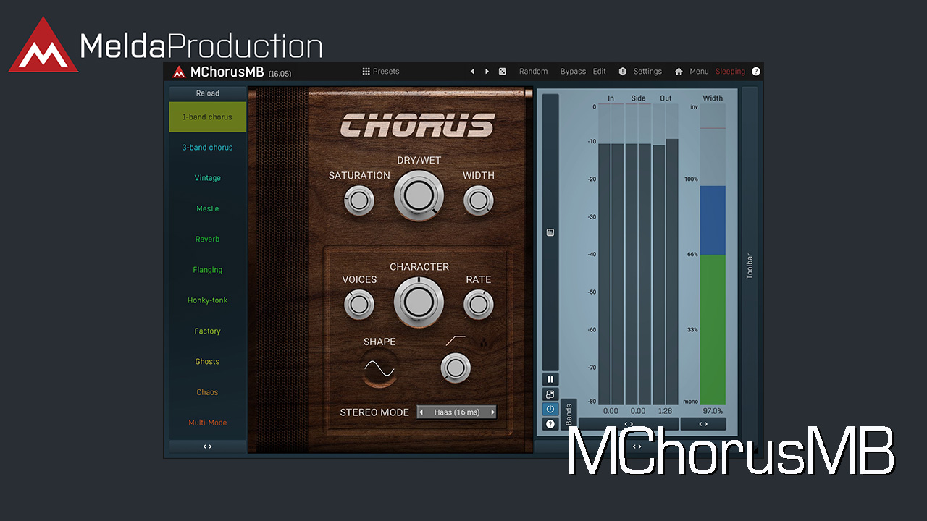This screenshot has width=927, height=521.
Task: Click the sine wave Shape display
Action: pyautogui.click(x=379, y=370)
